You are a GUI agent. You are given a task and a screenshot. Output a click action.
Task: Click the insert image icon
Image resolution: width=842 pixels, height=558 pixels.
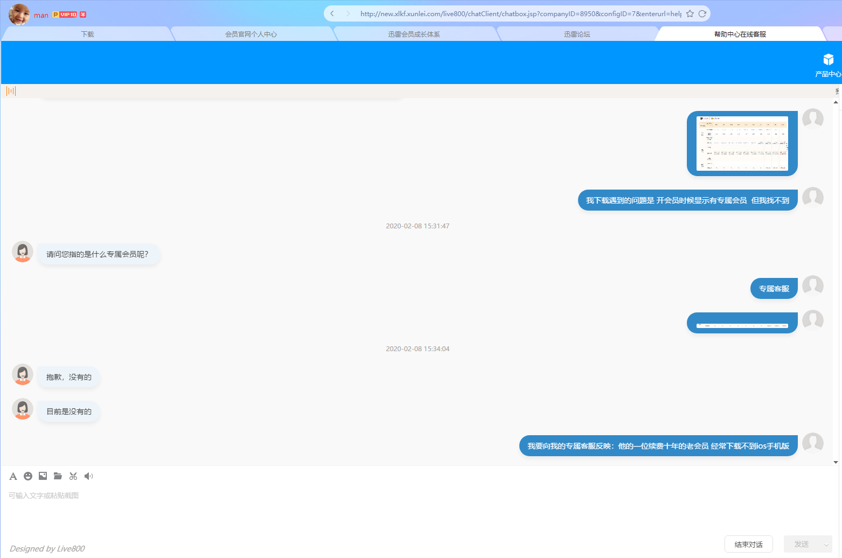pyautogui.click(x=43, y=476)
